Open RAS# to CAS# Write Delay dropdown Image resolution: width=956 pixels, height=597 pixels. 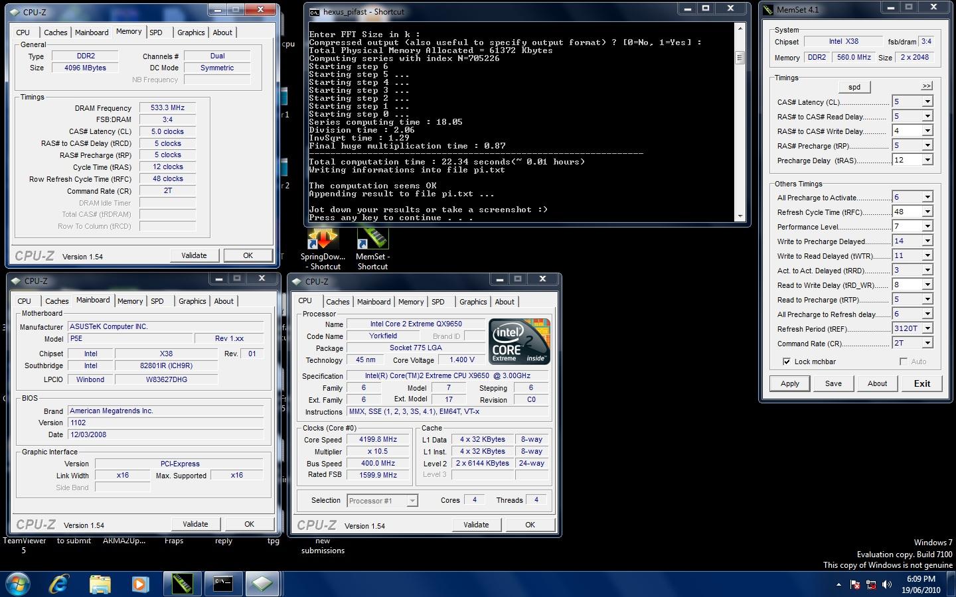927,131
